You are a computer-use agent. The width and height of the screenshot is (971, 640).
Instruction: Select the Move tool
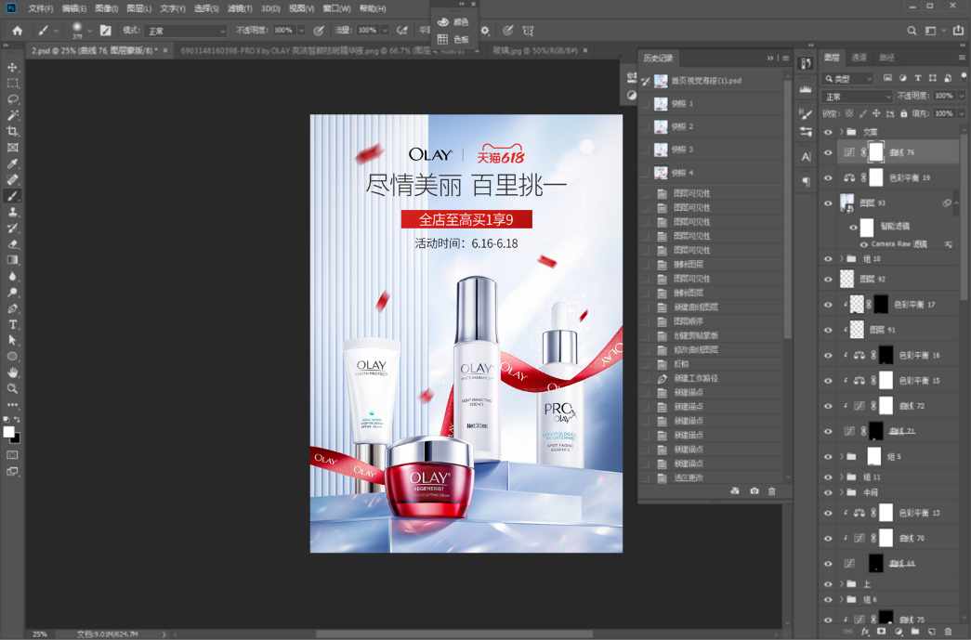[12, 67]
